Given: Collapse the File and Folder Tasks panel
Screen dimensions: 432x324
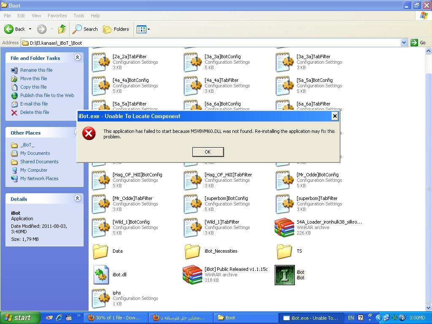Looking at the screenshot, I should click(78, 57).
